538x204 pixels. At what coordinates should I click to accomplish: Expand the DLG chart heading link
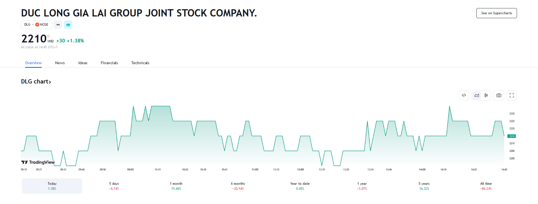pos(36,81)
